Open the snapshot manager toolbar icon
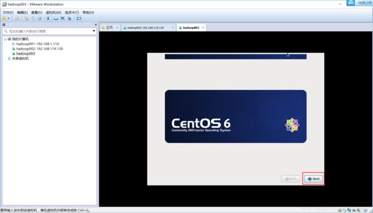 [40, 18]
